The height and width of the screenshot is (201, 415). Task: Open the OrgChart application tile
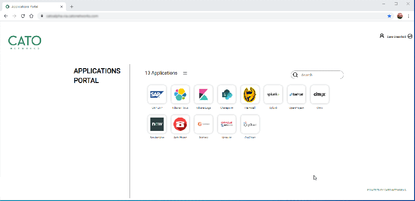pos(250,124)
